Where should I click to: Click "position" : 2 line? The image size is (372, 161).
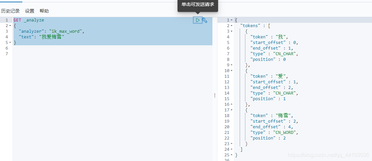(x=268, y=138)
